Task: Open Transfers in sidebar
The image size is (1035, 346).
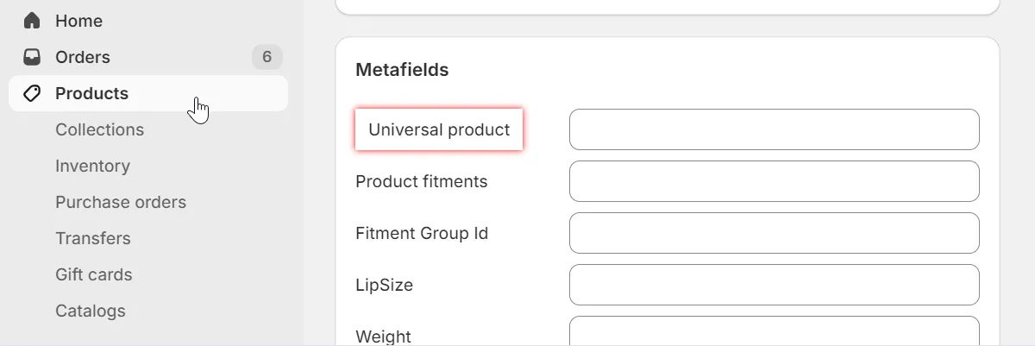Action: (x=93, y=238)
